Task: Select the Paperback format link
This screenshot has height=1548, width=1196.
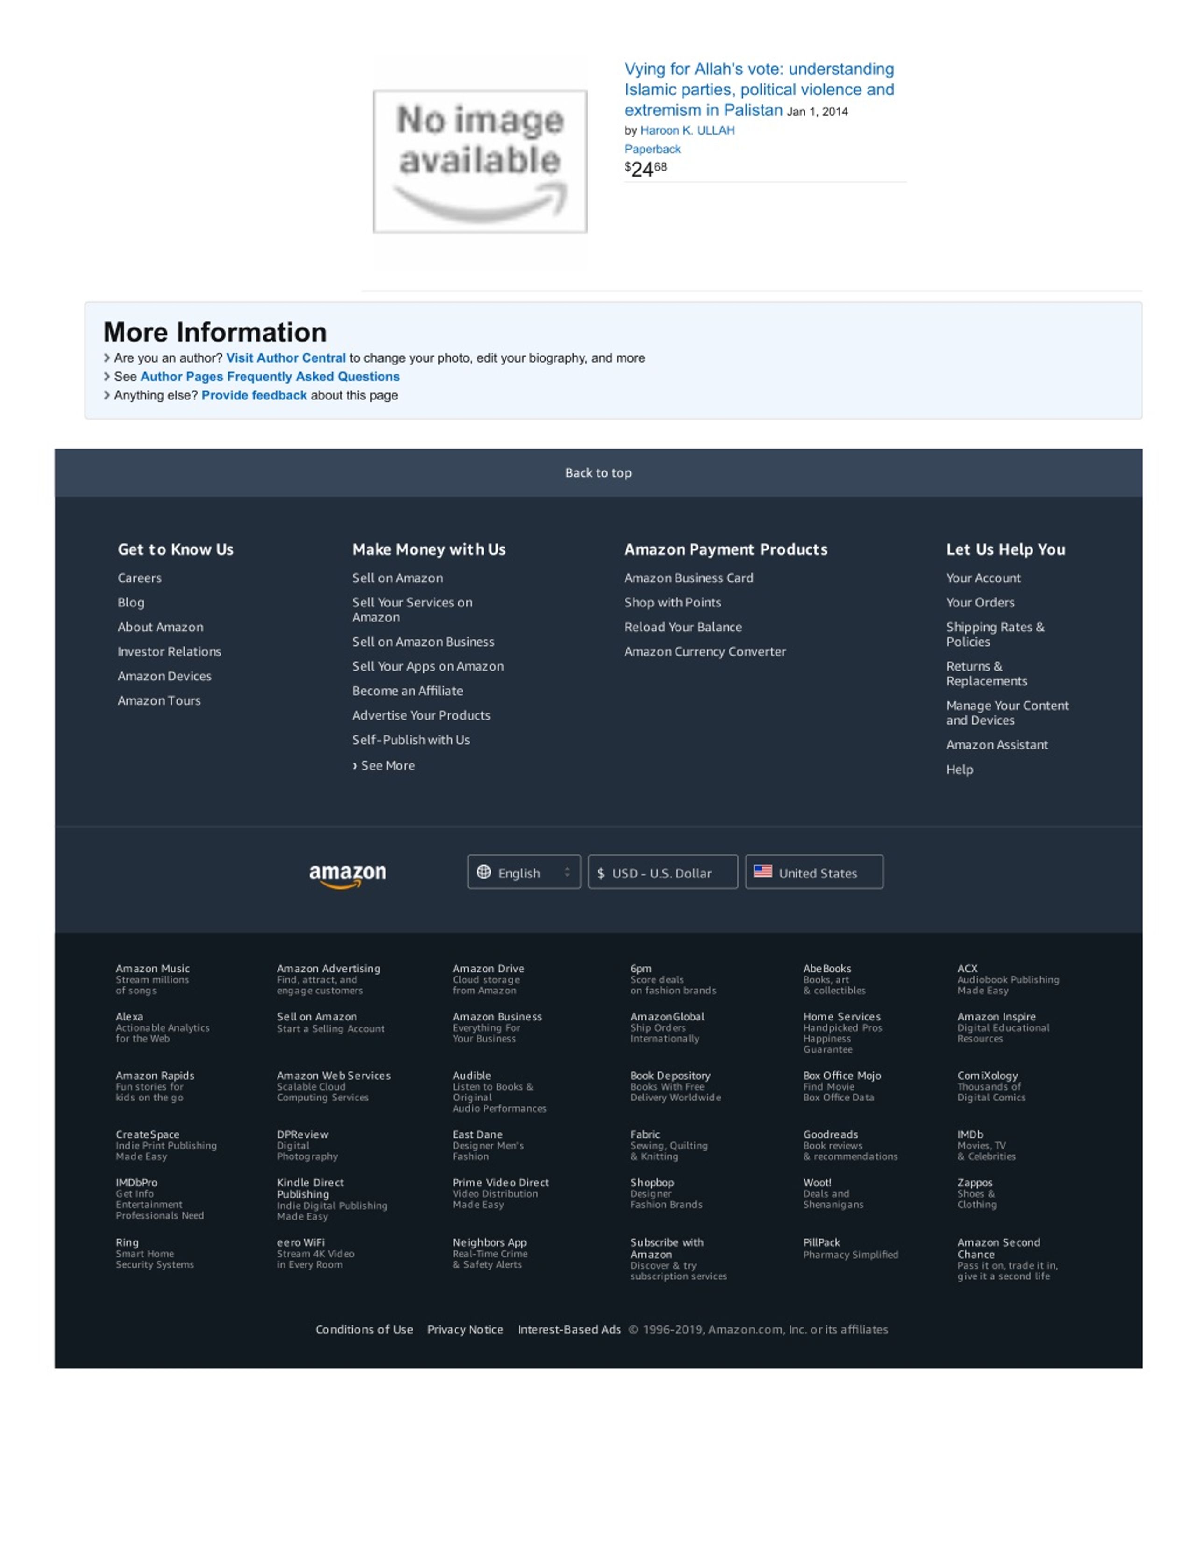Action: (652, 149)
